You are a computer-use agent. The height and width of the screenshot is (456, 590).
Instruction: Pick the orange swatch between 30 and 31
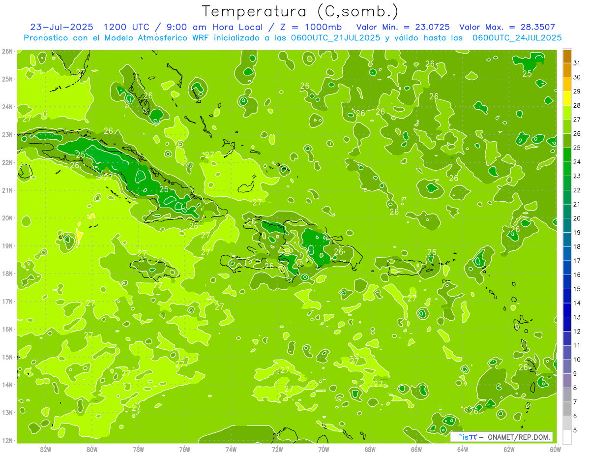click(567, 70)
